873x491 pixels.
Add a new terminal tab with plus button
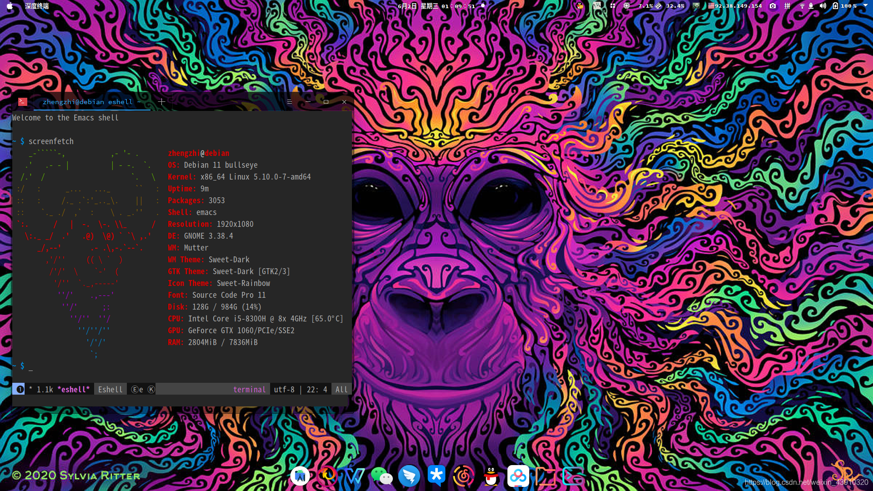(161, 102)
